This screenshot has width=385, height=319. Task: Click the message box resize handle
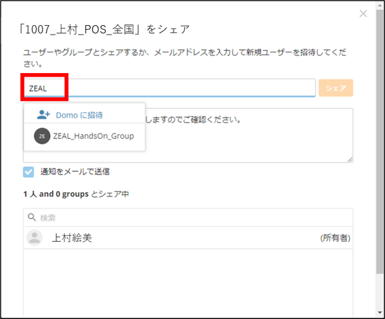pyautogui.click(x=350, y=160)
